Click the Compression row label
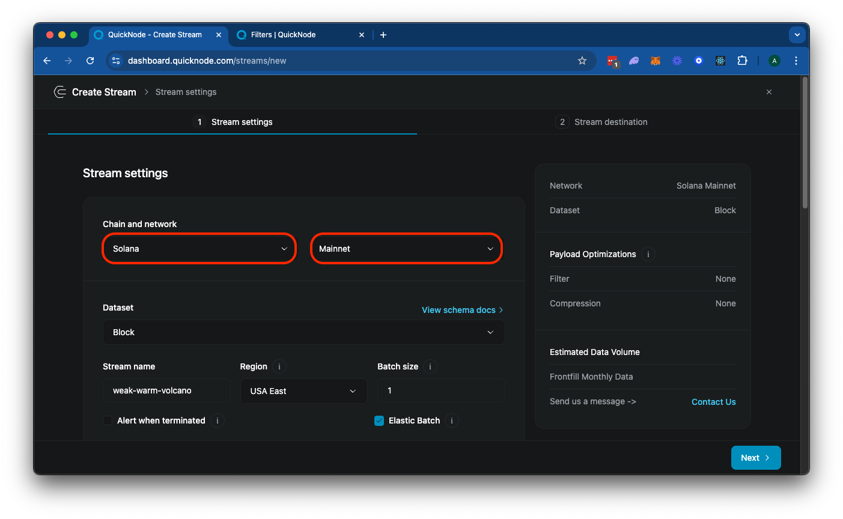The width and height of the screenshot is (843, 519). click(575, 303)
